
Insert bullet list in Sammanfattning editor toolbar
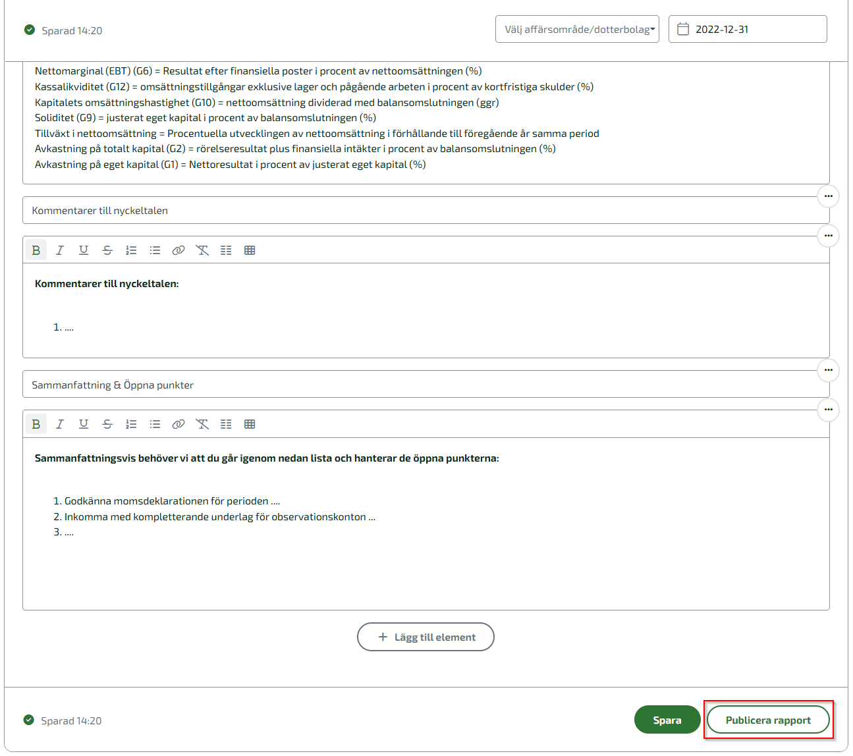155,424
